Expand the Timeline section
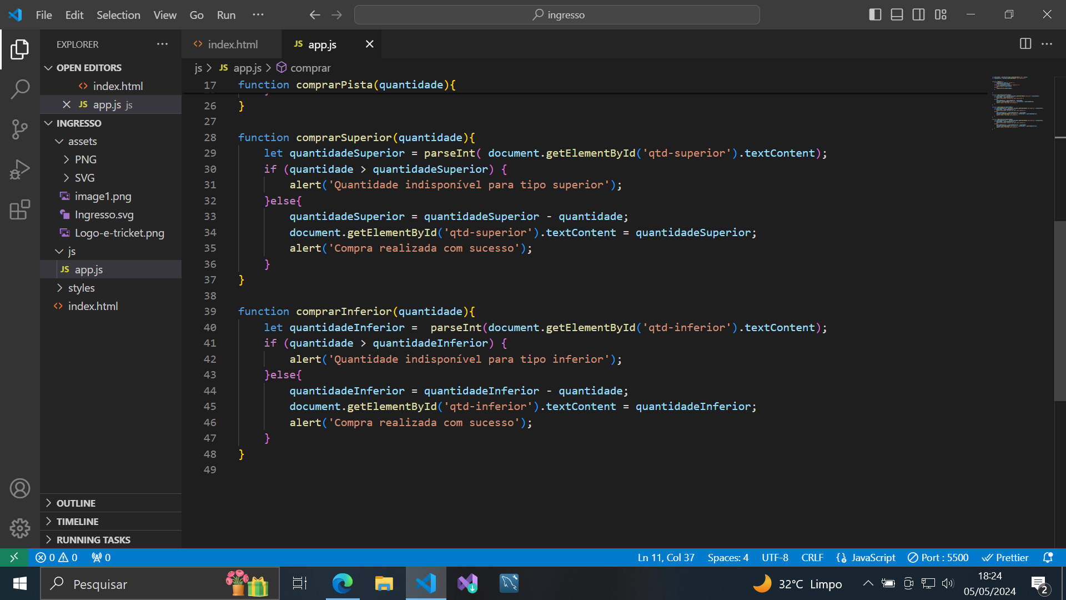This screenshot has width=1066, height=600. click(111, 522)
